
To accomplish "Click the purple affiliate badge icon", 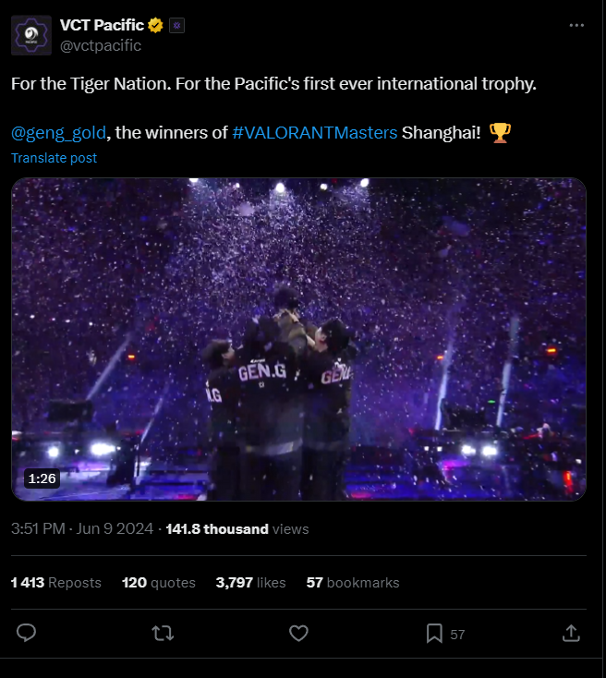I will [x=176, y=26].
